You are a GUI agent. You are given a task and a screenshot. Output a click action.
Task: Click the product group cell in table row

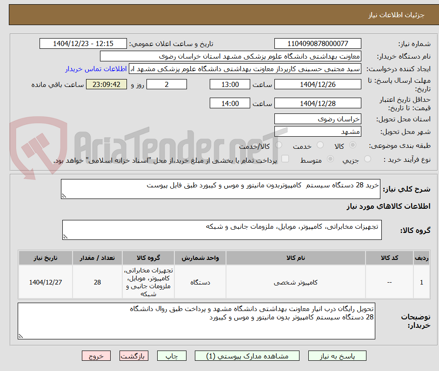[x=148, y=282]
